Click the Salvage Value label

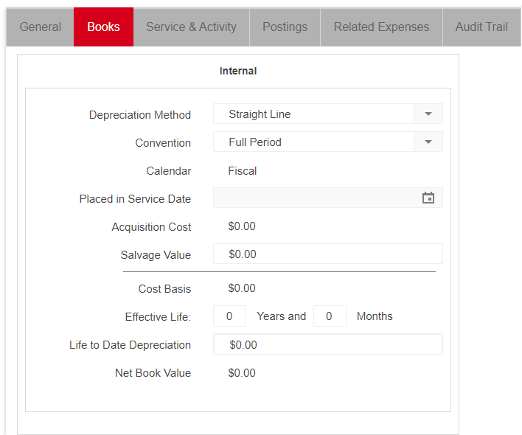tap(156, 255)
